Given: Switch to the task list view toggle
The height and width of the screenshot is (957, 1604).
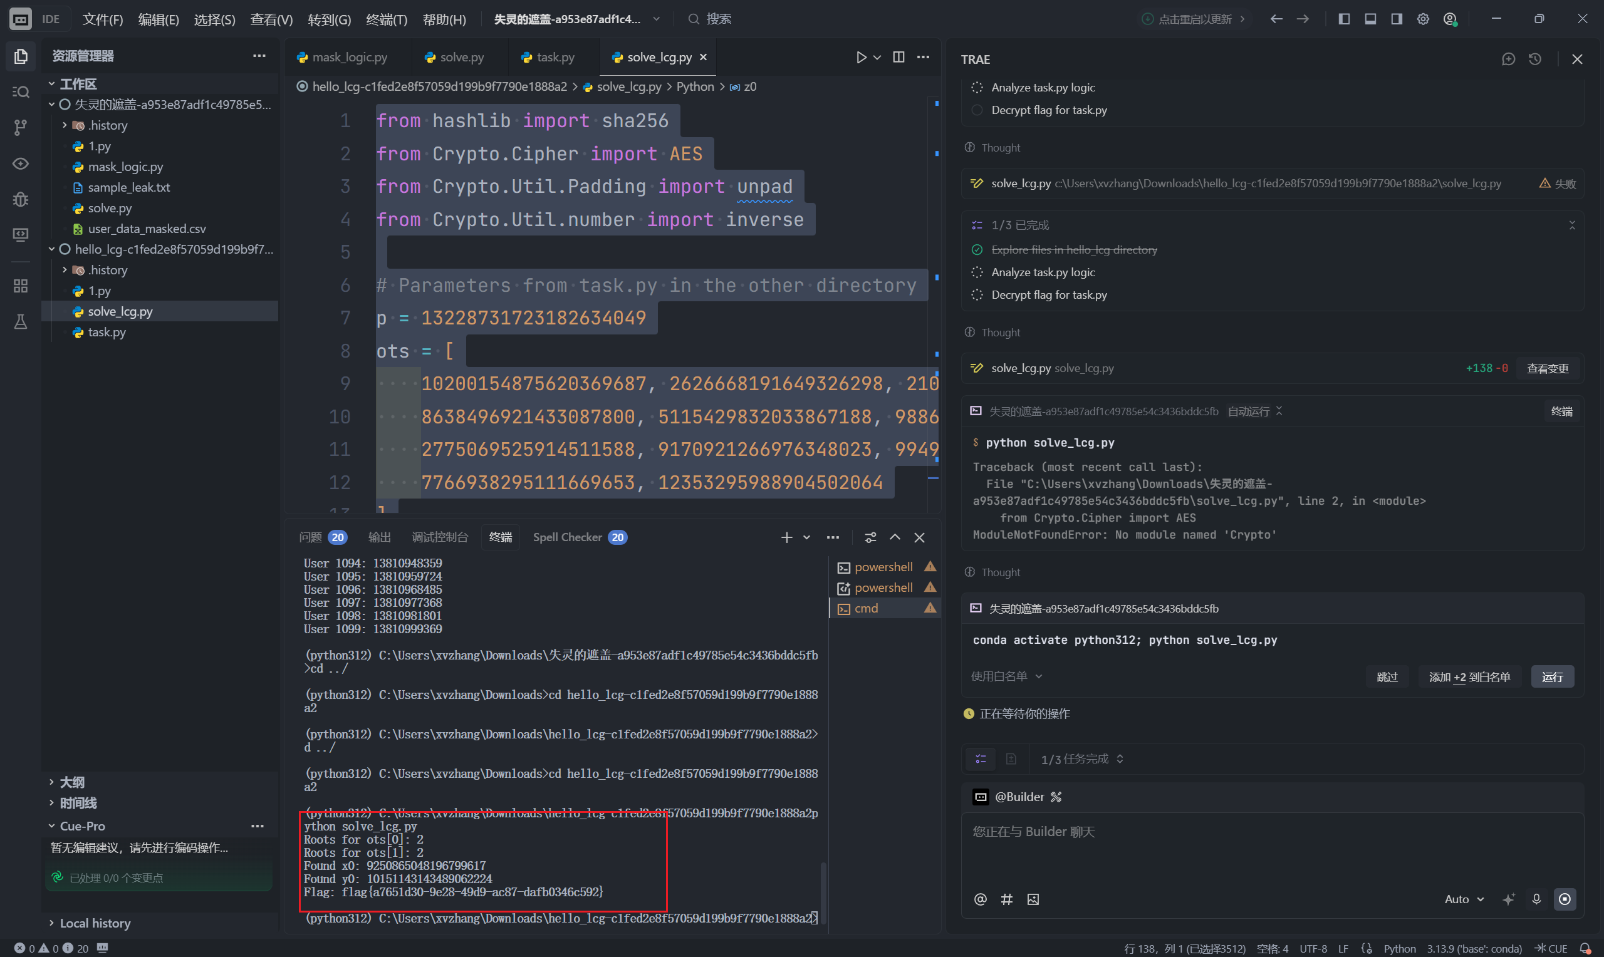Looking at the screenshot, I should (x=981, y=759).
